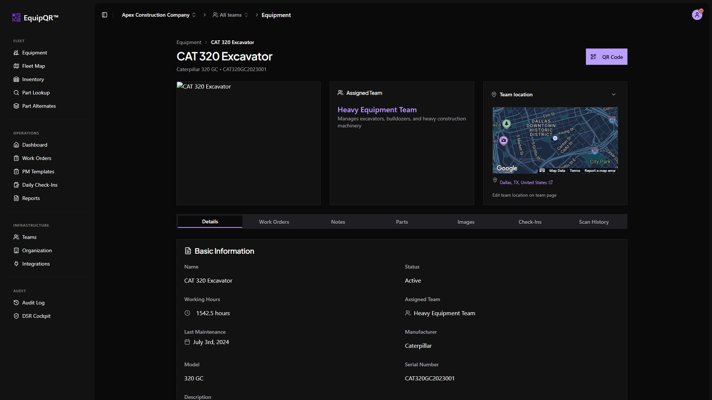Open user profile avatar with notification badge
This screenshot has width=712, height=400.
click(x=697, y=15)
